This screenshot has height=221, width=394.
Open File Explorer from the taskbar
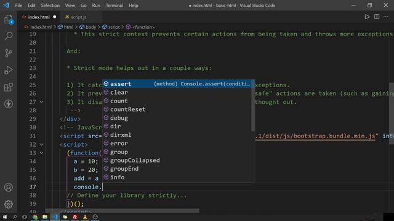[45, 217]
